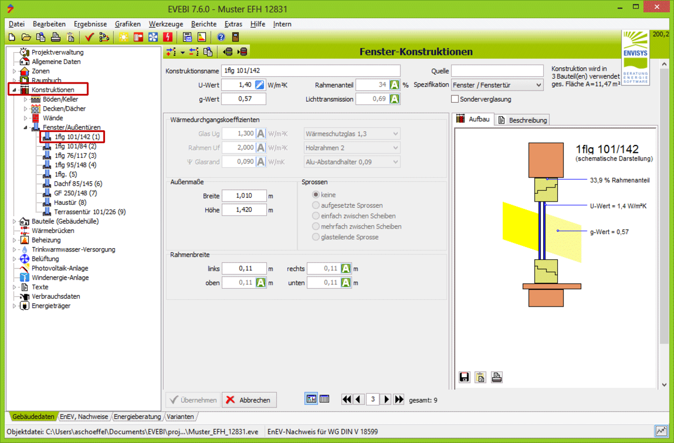Collapse the Konstruktionen tree node
This screenshot has height=443, width=674.
click(15, 90)
